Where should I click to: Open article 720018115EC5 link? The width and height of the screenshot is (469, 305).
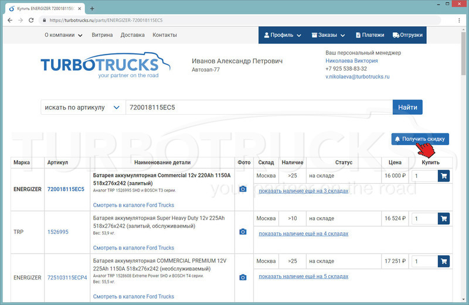[66, 189]
